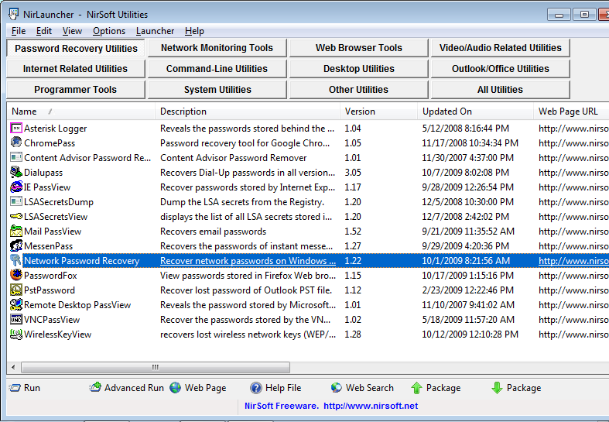
Task: Switch to Programmer Tools category
Action: [x=75, y=90]
